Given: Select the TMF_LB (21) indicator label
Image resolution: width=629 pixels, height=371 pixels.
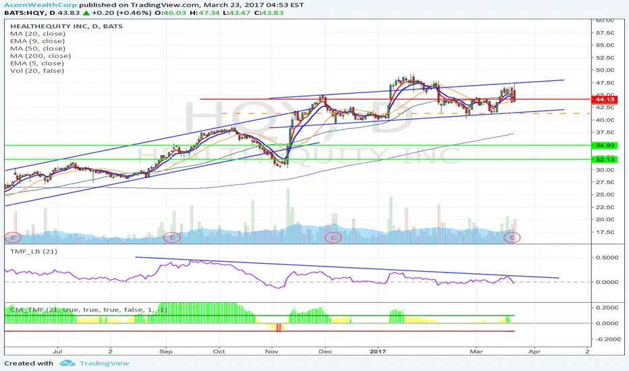Looking at the screenshot, I should click(x=34, y=252).
